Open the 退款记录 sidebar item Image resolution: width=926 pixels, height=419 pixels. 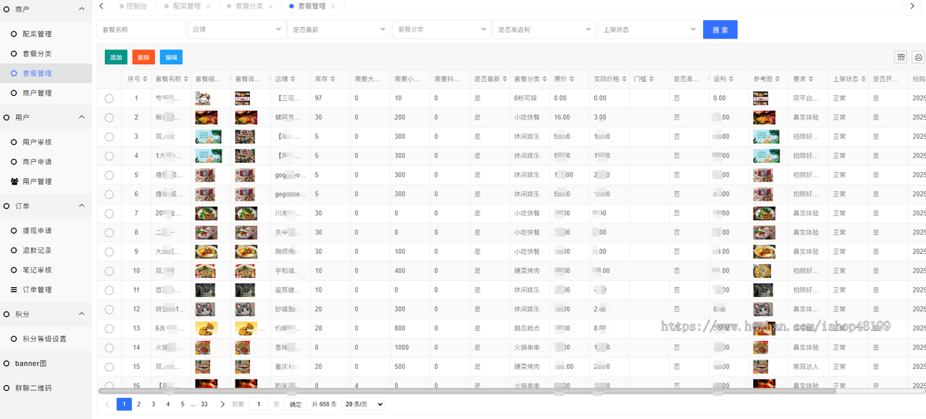click(46, 251)
